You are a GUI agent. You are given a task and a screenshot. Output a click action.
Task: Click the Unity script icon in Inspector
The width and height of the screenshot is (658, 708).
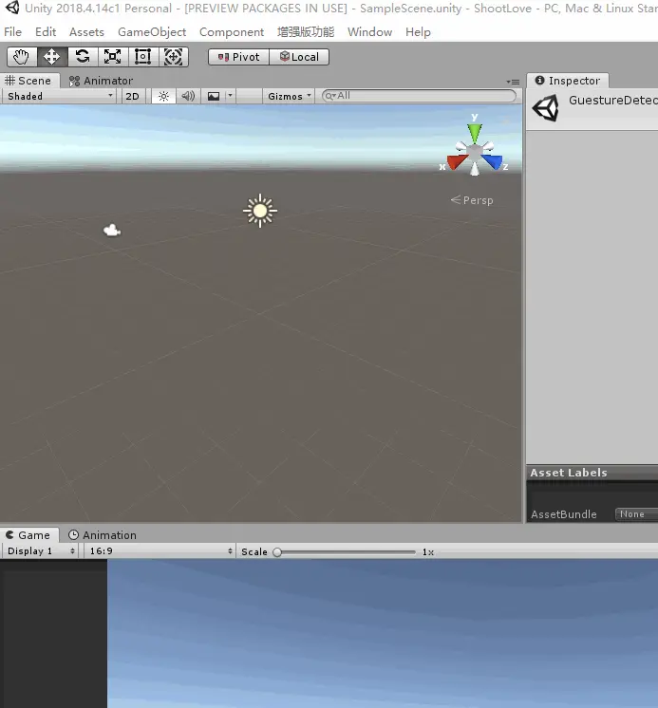tap(546, 108)
